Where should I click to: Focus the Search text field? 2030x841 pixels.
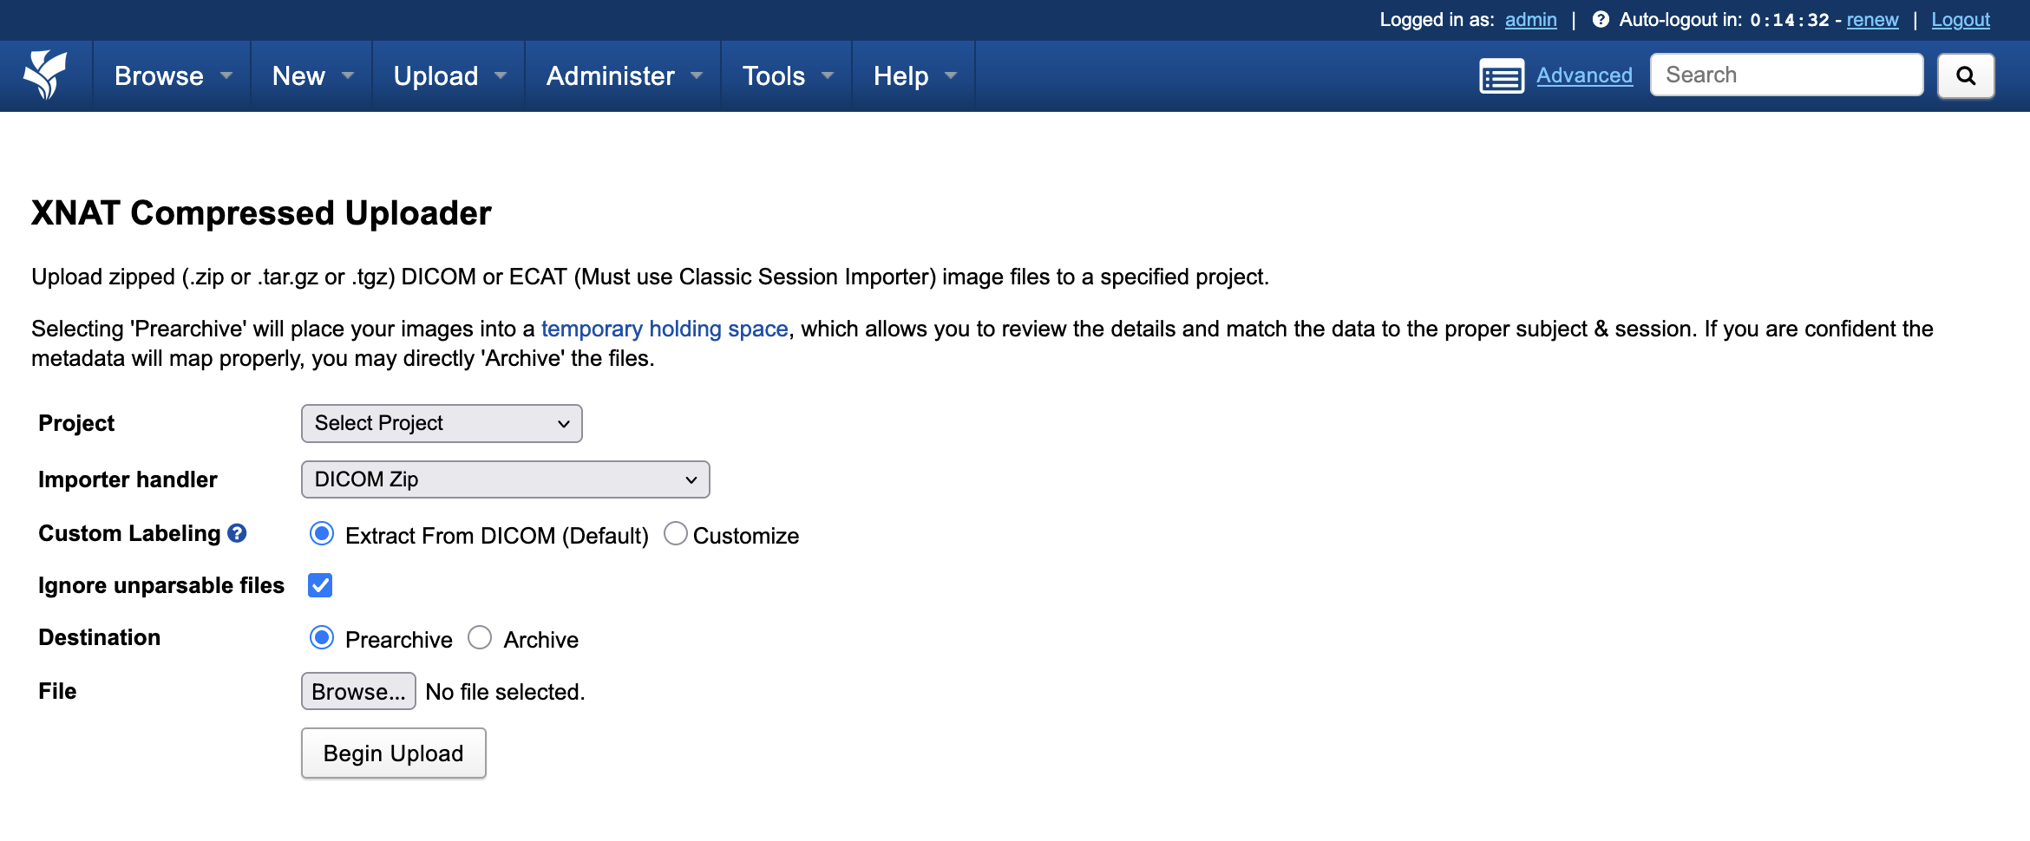tap(1786, 75)
